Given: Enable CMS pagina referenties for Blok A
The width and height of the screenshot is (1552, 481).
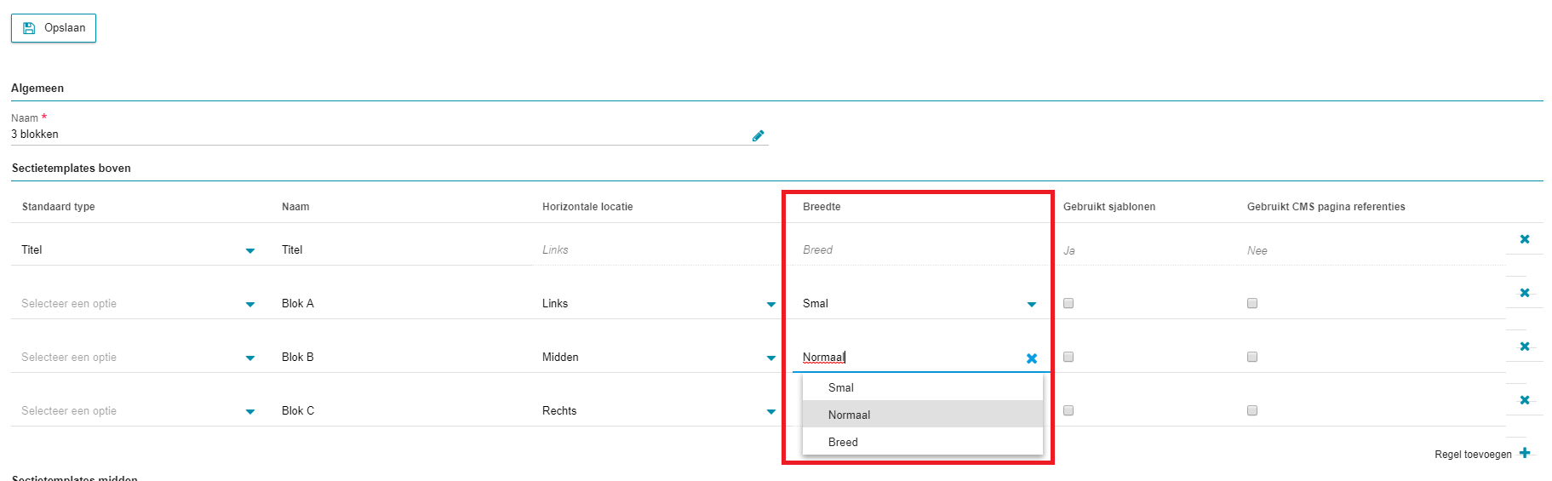Looking at the screenshot, I should tap(1252, 303).
